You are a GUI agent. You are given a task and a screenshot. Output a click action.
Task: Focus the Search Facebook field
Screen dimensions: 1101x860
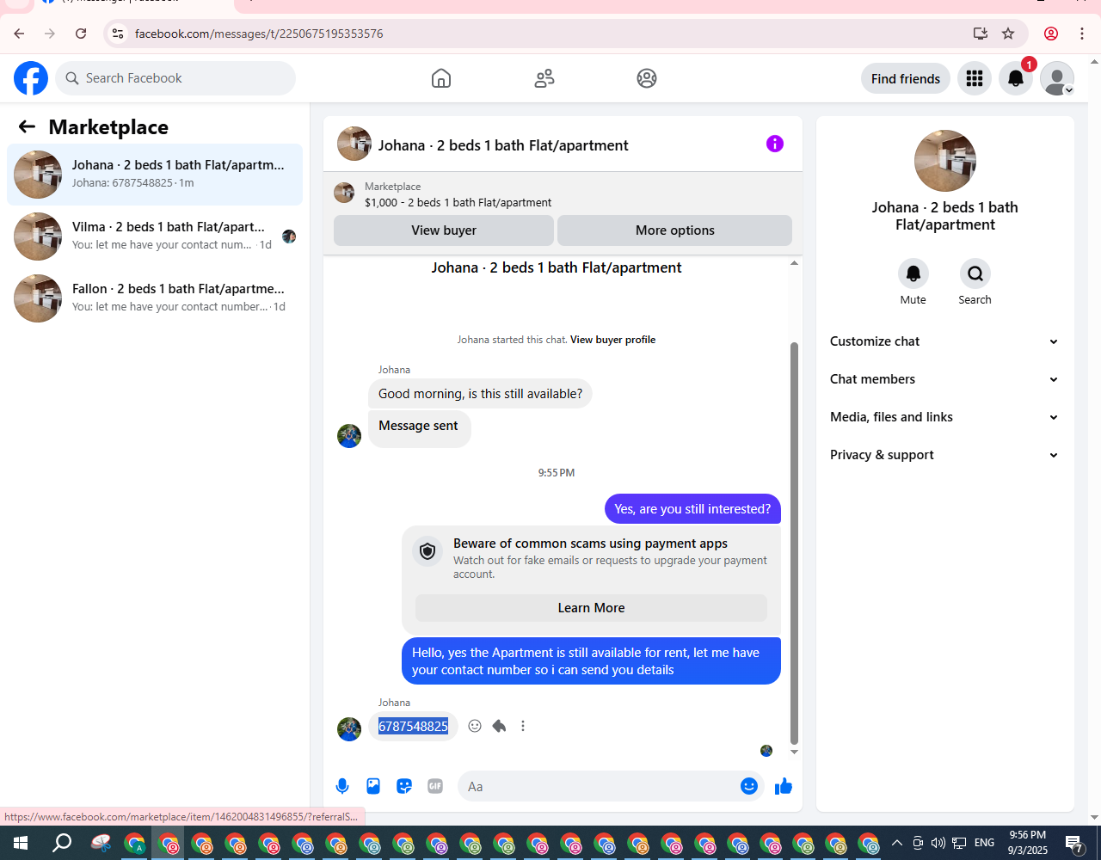[x=175, y=78]
